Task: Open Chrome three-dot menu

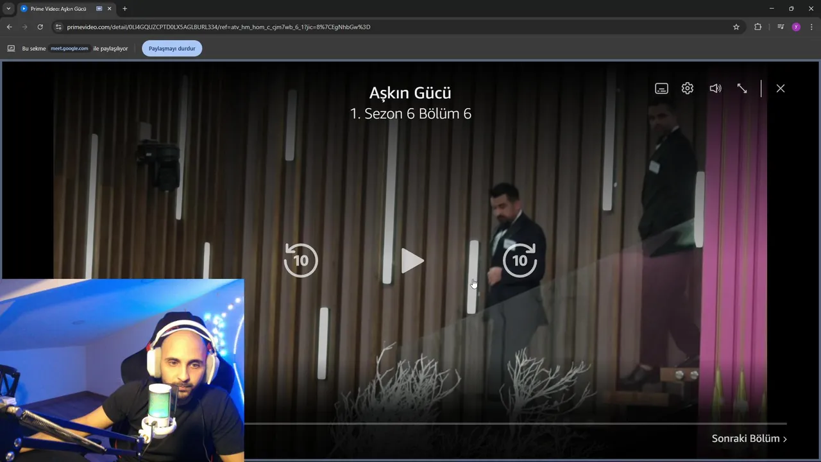Action: (811, 27)
